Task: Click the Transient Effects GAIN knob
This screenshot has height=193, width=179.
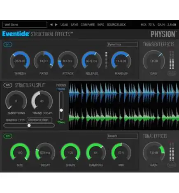Action: coord(154,60)
